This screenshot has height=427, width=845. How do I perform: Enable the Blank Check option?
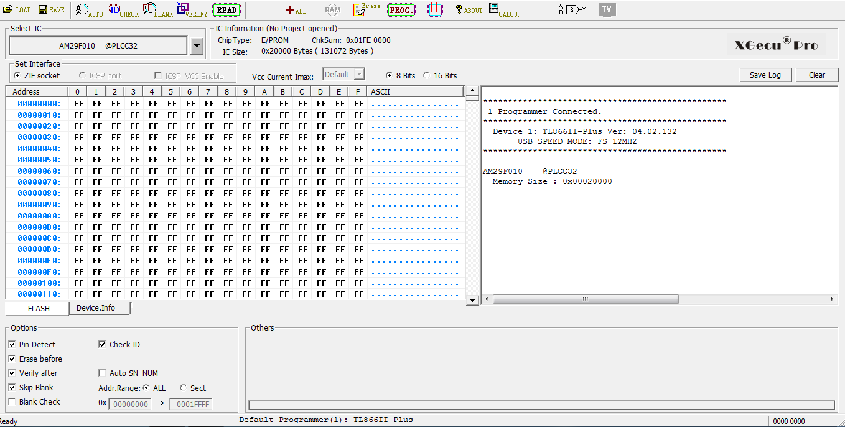[11, 401]
